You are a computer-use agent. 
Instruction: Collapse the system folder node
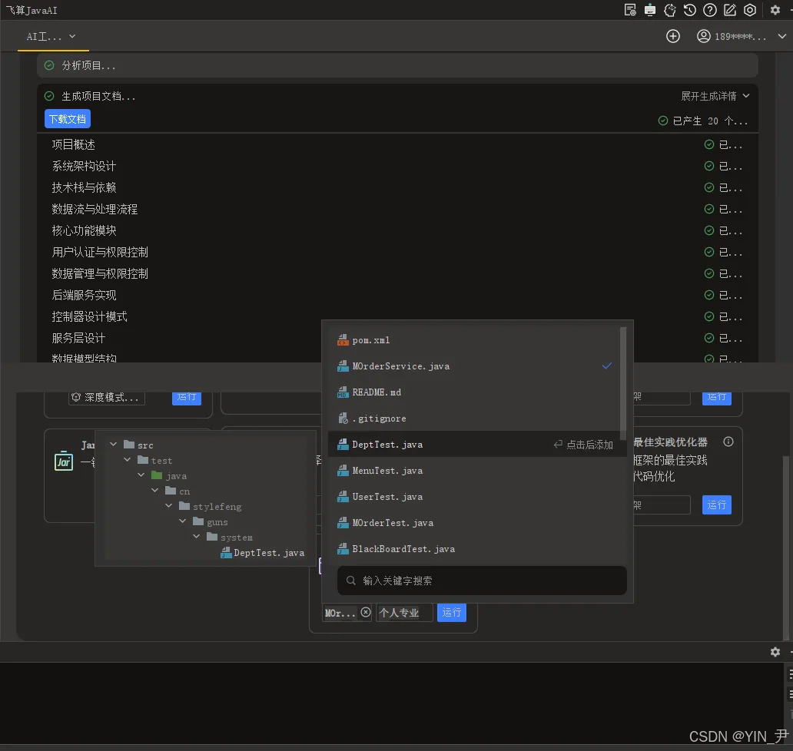coord(196,537)
